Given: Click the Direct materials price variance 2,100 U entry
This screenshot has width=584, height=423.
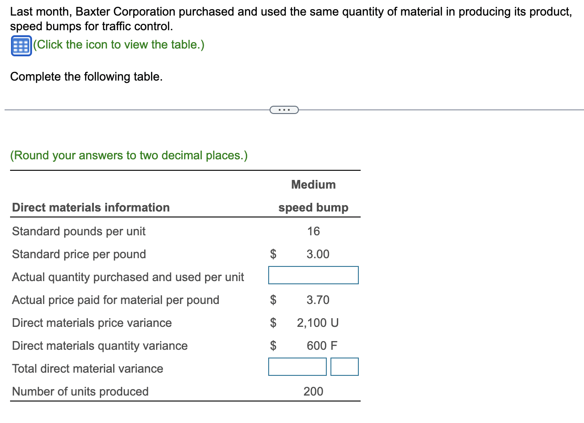Looking at the screenshot, I should [x=317, y=323].
